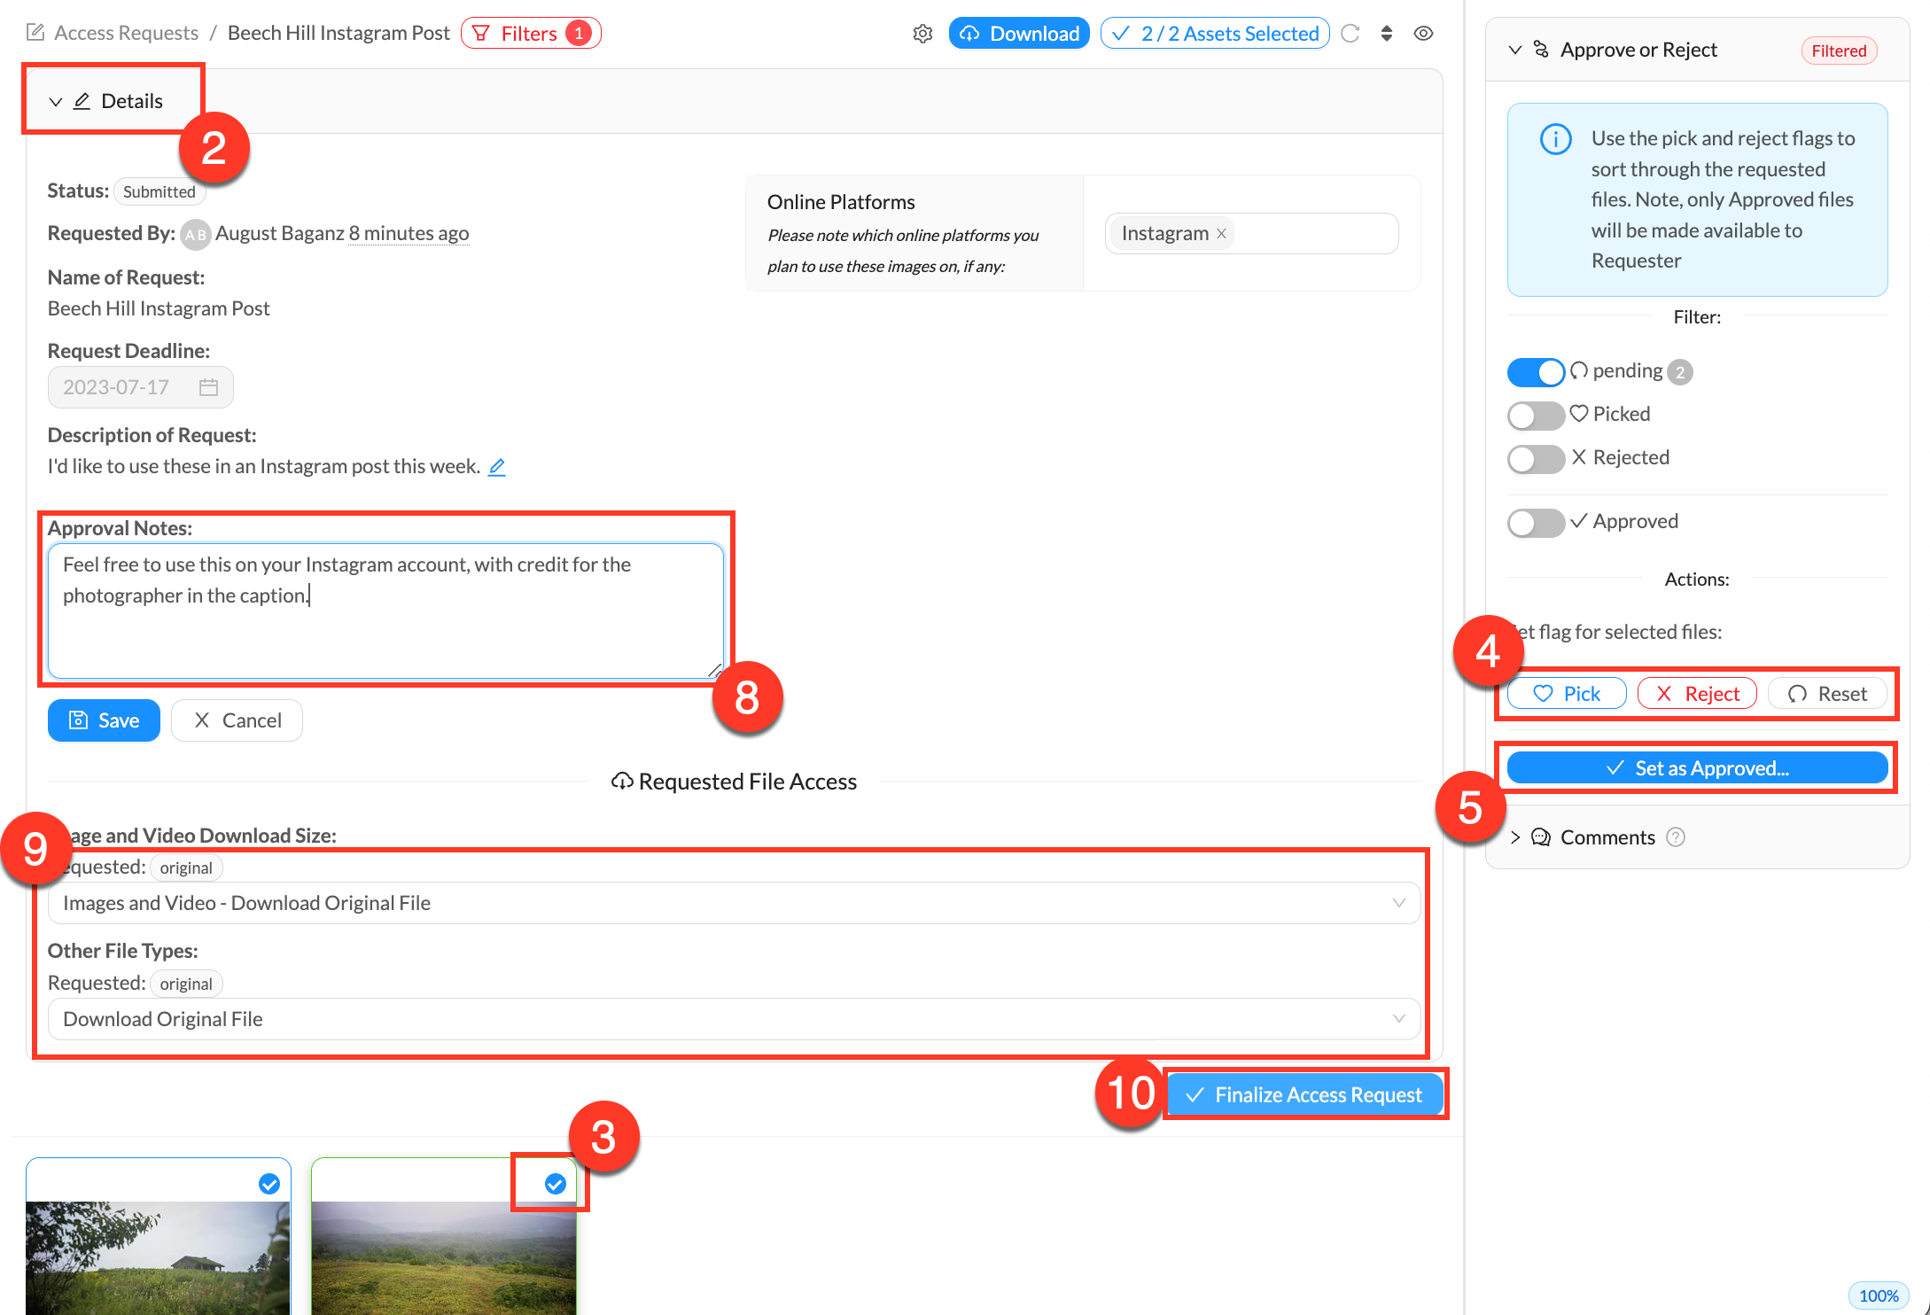Open the Request Deadline calendar icon
The width and height of the screenshot is (1930, 1315).
point(208,387)
